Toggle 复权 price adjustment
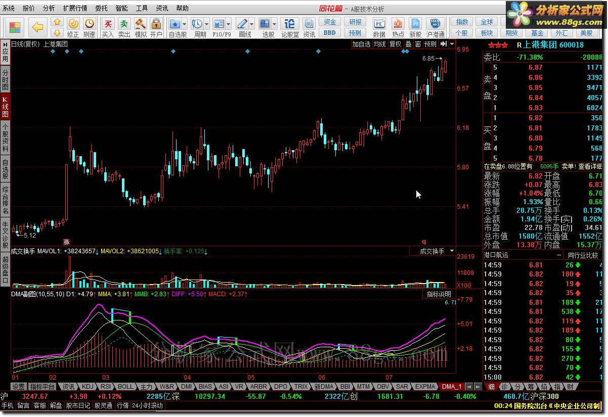 click(395, 44)
